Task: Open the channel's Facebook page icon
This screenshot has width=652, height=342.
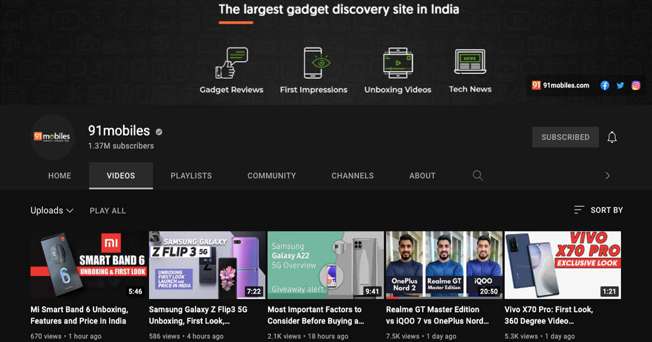Action: click(605, 85)
